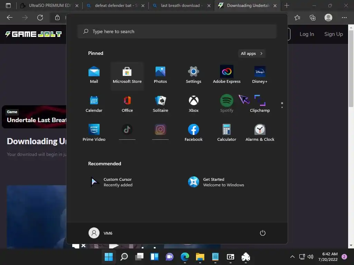Open Solitaire game
The height and width of the screenshot is (265, 354).
[160, 104]
